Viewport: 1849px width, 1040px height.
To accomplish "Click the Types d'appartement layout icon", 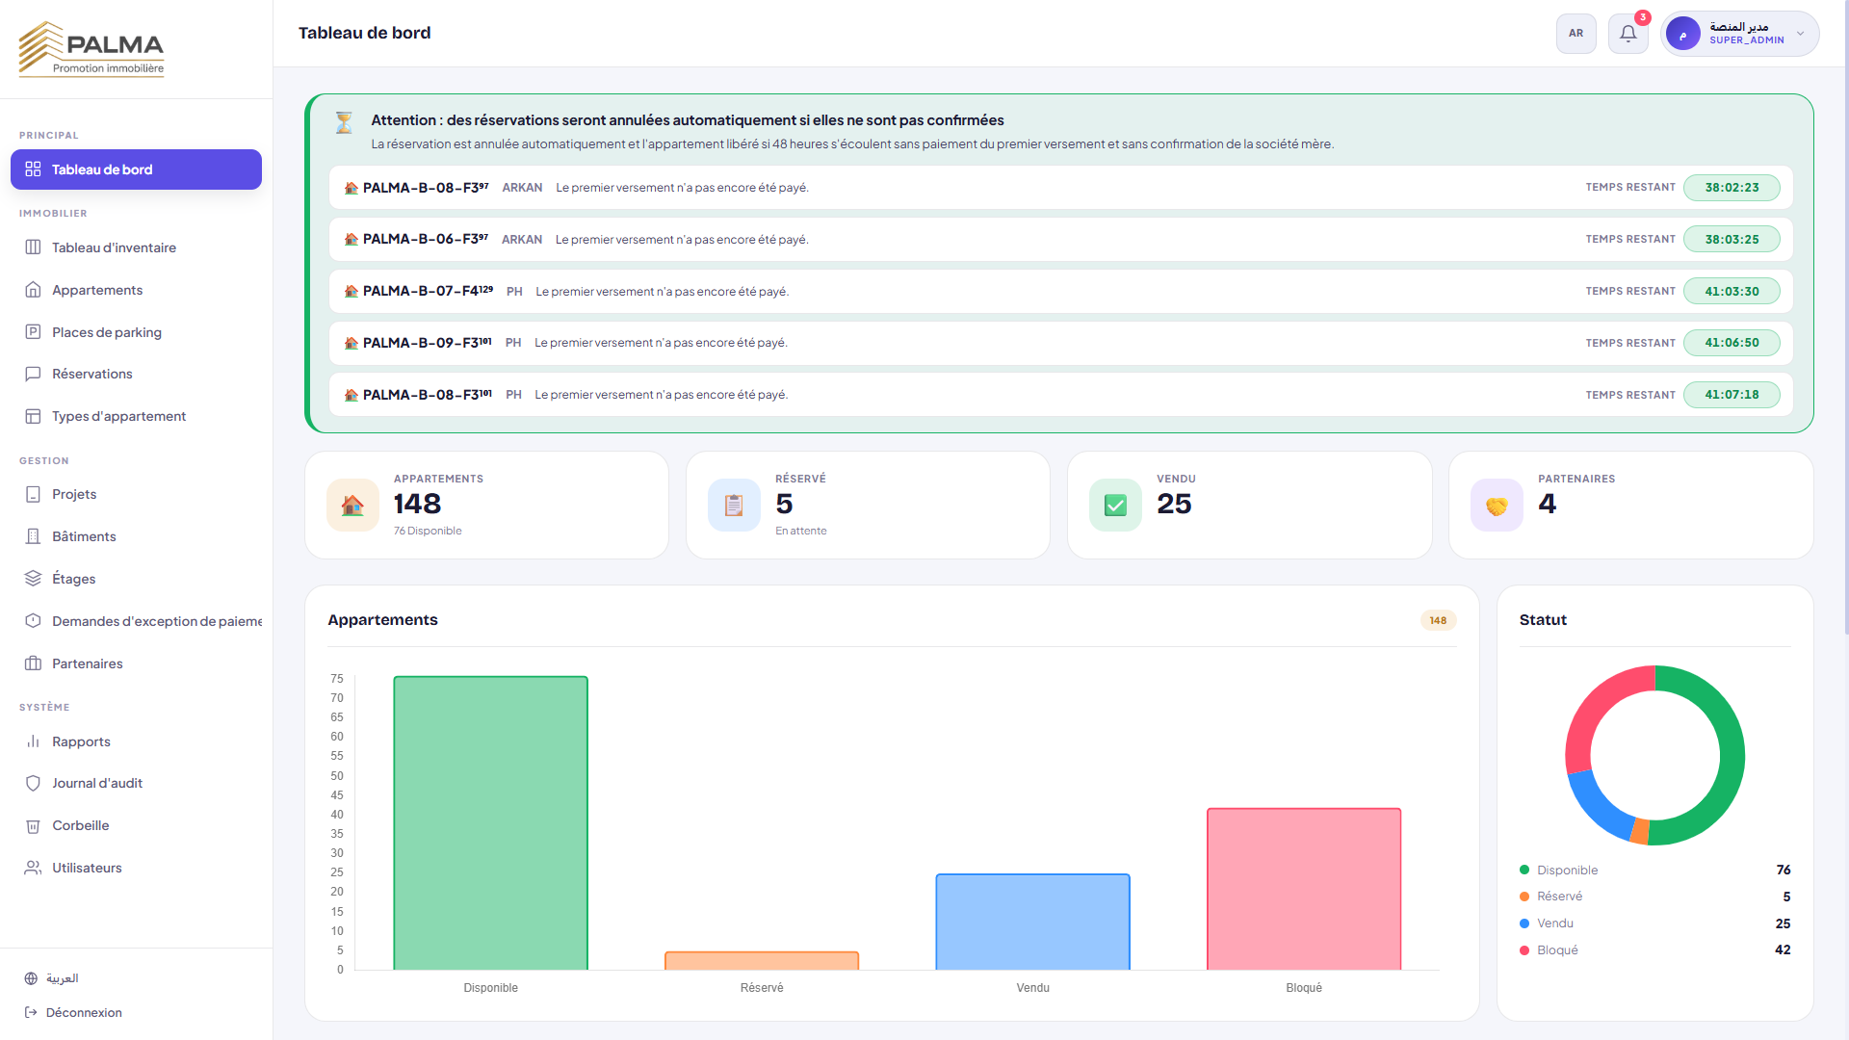I will [x=33, y=416].
